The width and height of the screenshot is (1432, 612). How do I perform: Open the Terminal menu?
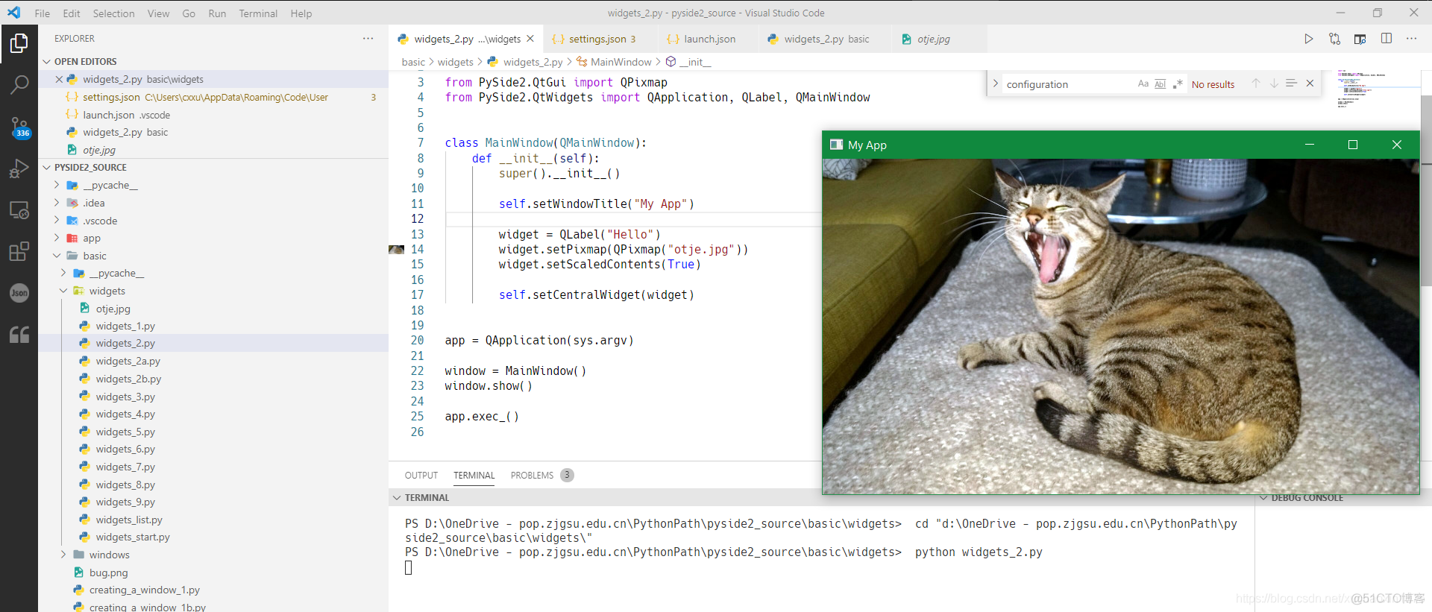(258, 13)
